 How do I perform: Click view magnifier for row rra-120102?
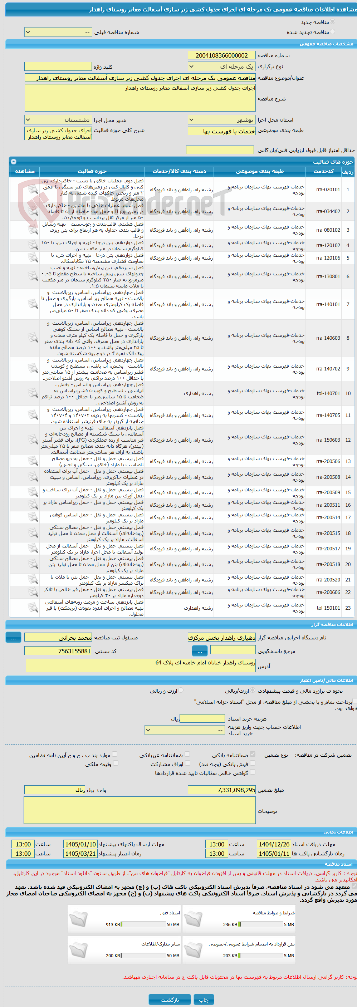(x=33, y=246)
